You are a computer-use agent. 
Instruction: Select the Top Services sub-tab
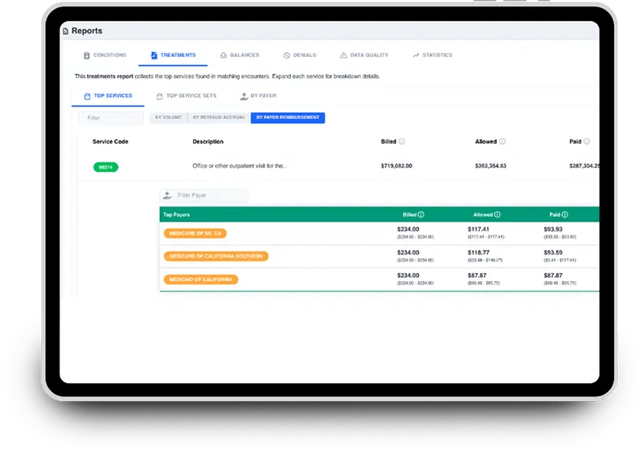109,96
